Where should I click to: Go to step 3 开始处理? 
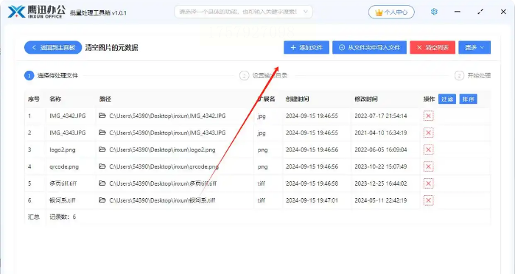[x=472, y=76]
